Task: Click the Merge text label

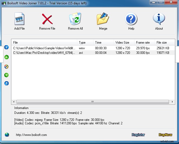Action: 103,29
